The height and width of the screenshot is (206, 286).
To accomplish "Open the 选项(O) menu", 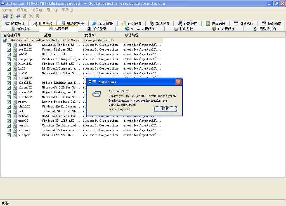I will (x=37, y=10).
